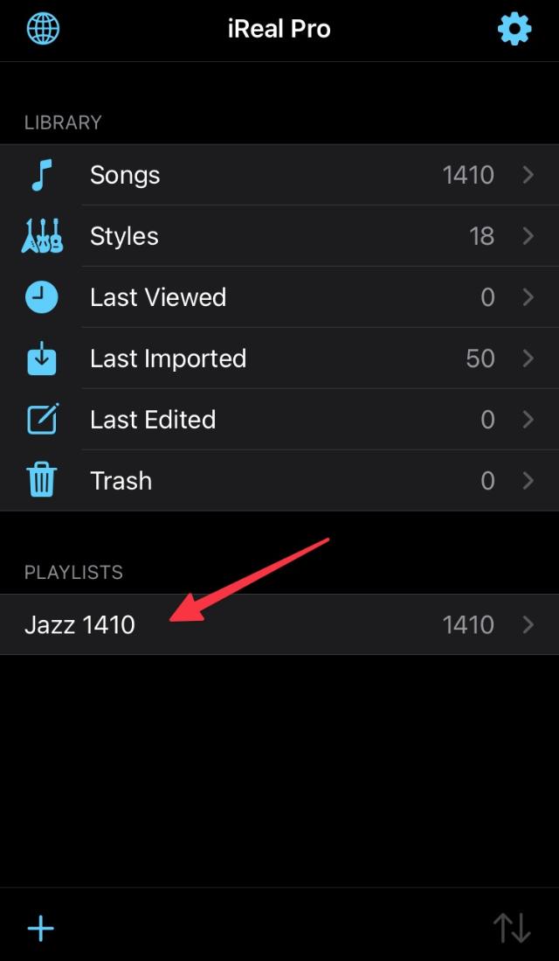559x961 pixels.
Task: Expand the Jazz 1410 playlist chevron
Action: click(x=528, y=624)
